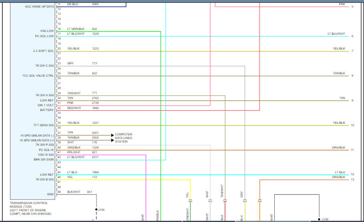Click TAN/BLK label at right terminal 8
This screenshot has width=364, height=222.
339,73
